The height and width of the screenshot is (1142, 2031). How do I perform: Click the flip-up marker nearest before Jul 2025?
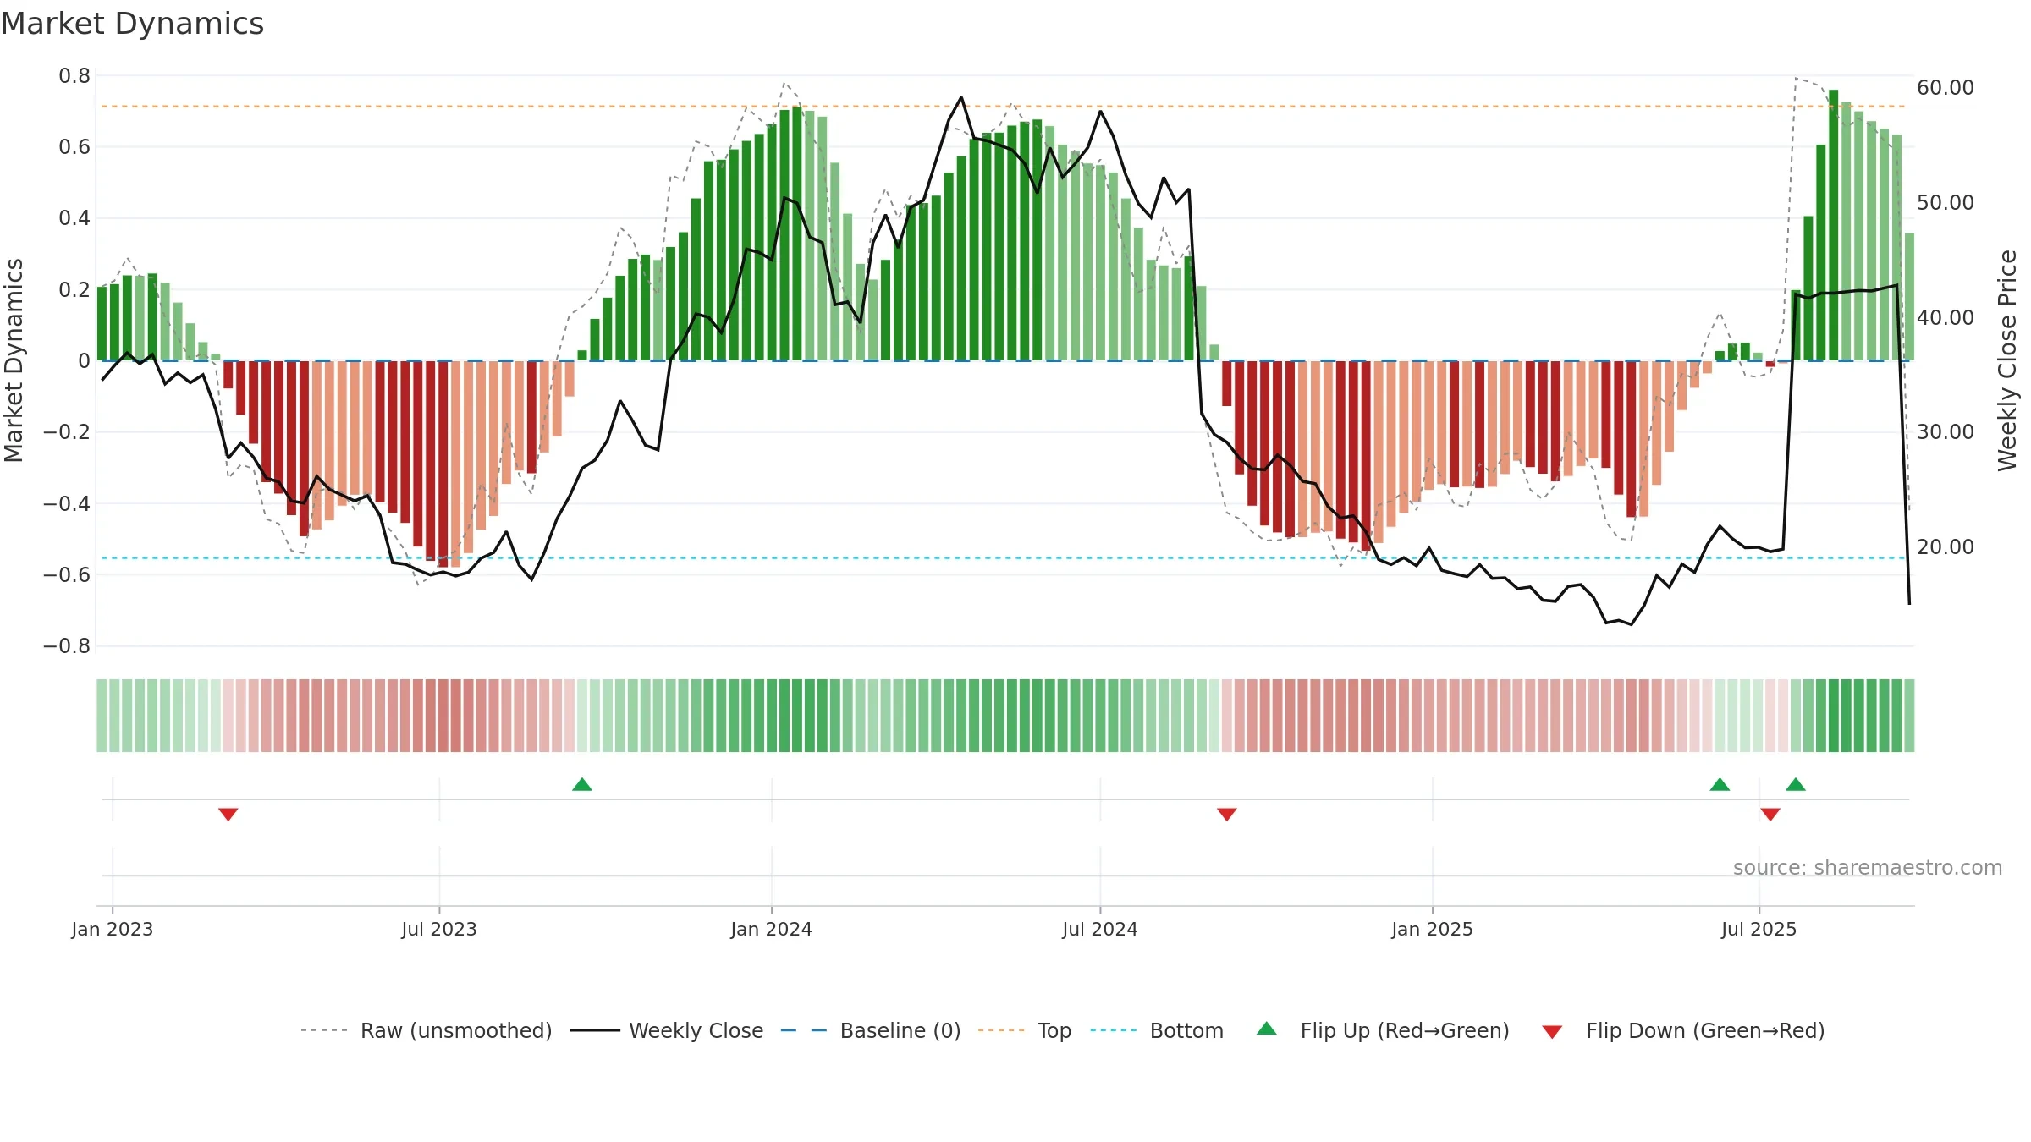[x=1720, y=784]
